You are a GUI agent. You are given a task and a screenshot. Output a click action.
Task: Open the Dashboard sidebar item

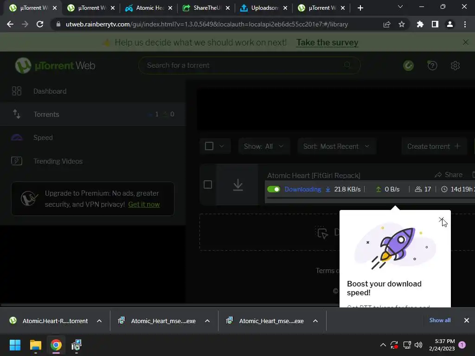click(x=93, y=91)
